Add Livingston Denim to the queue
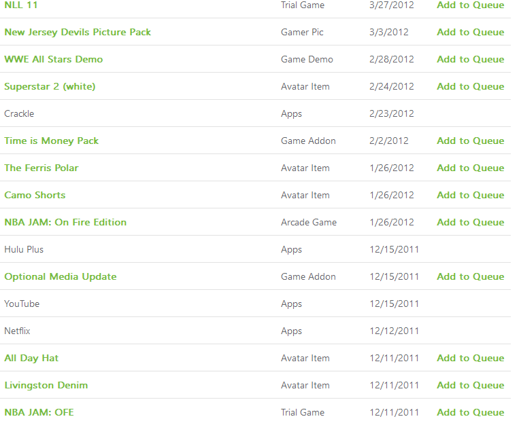 coord(471,386)
